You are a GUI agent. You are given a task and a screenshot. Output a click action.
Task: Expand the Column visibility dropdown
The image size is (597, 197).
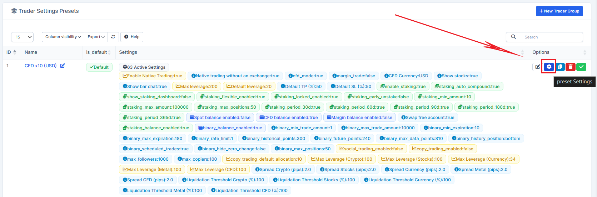point(63,37)
